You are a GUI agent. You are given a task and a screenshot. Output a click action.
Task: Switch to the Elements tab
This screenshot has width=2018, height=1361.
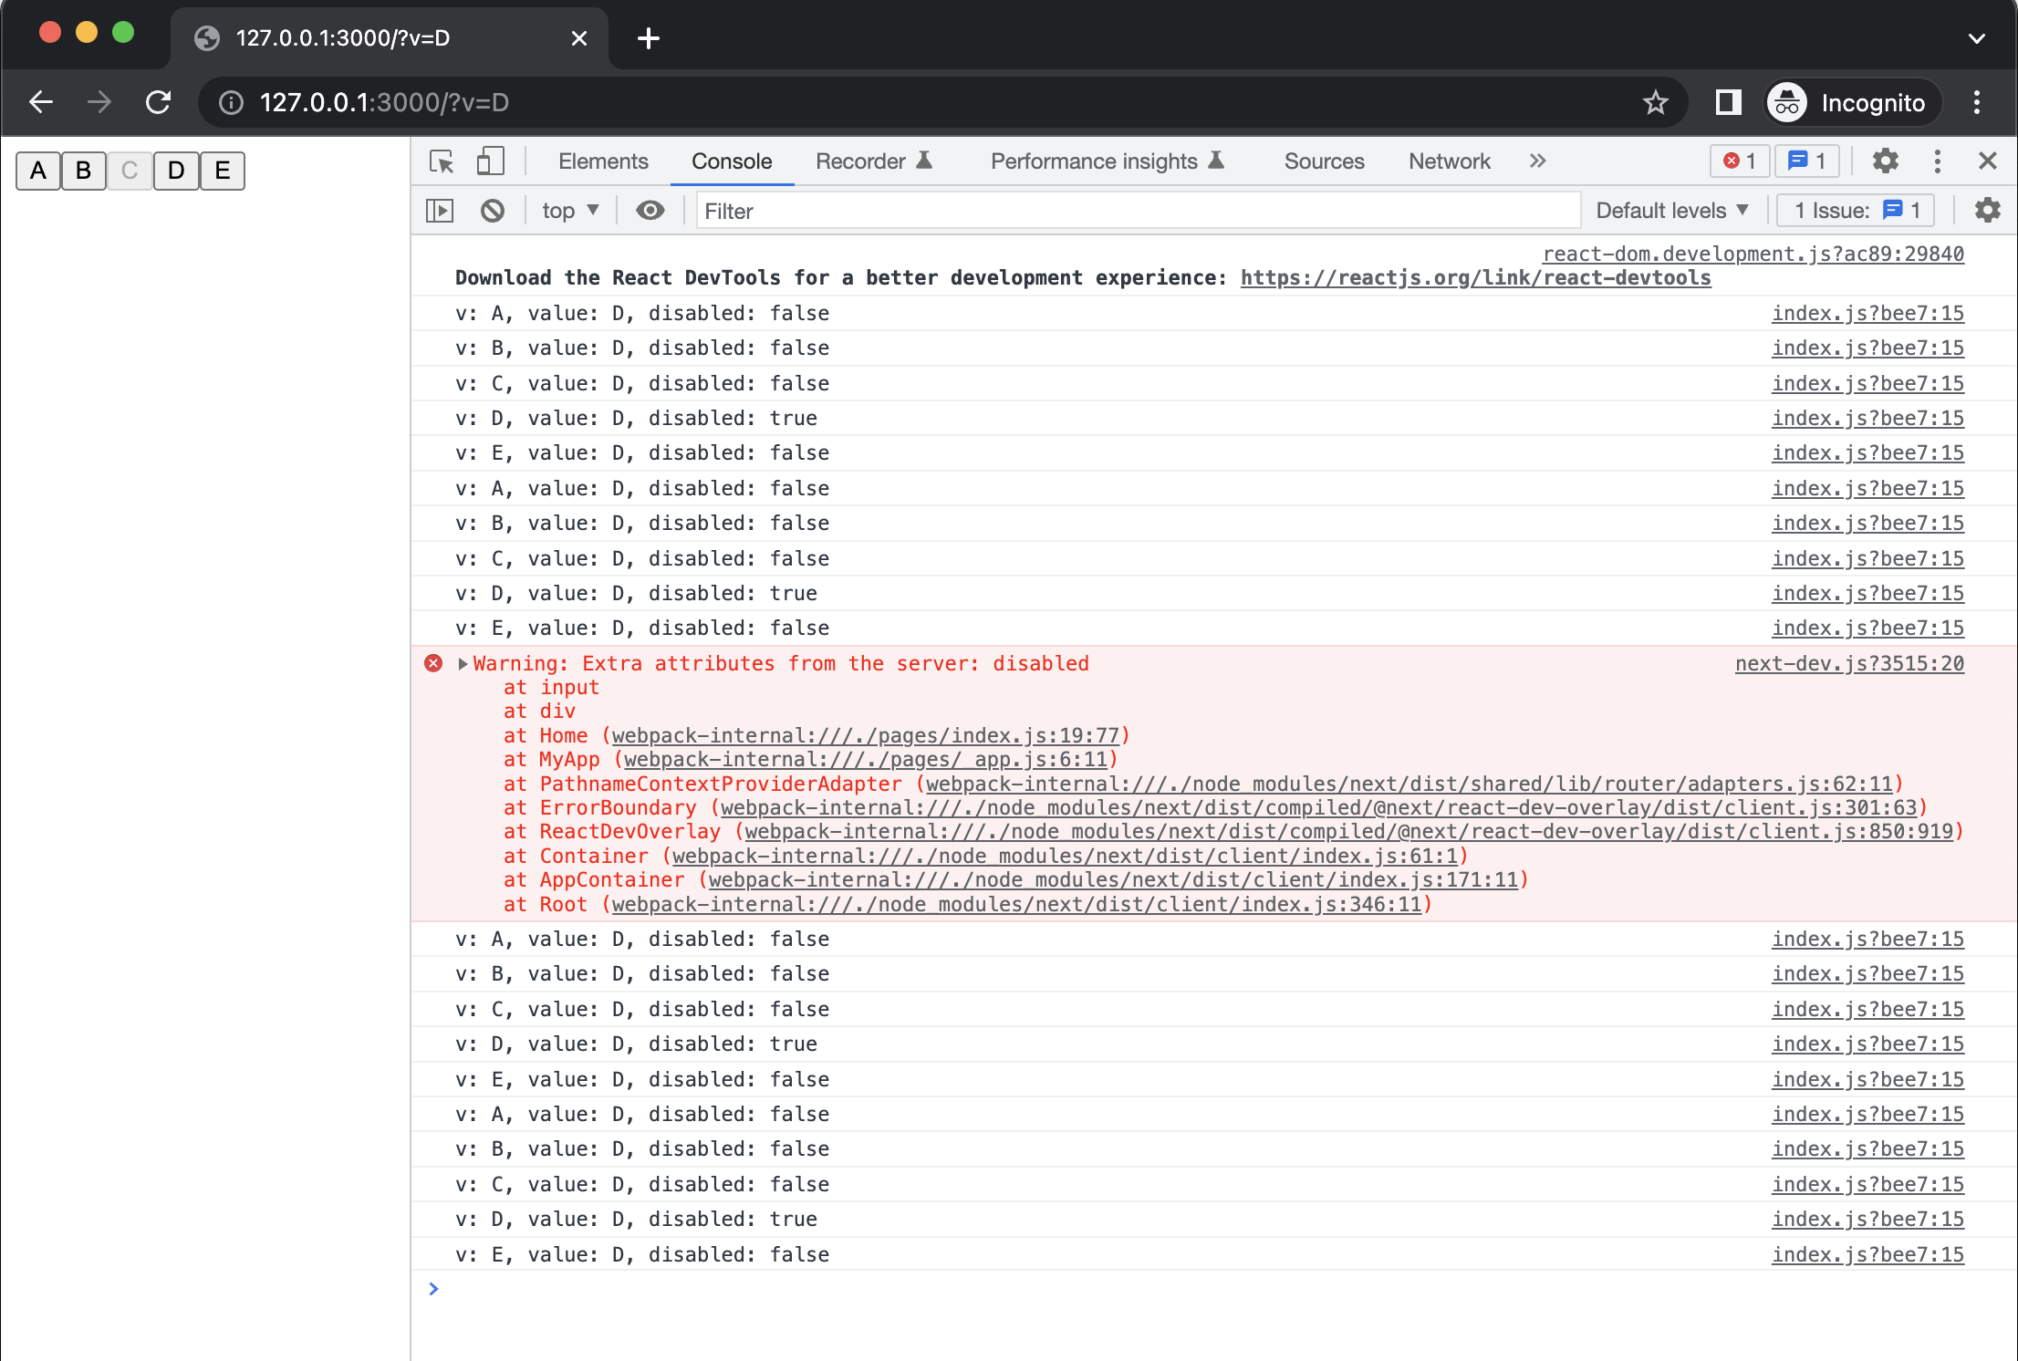click(x=603, y=161)
